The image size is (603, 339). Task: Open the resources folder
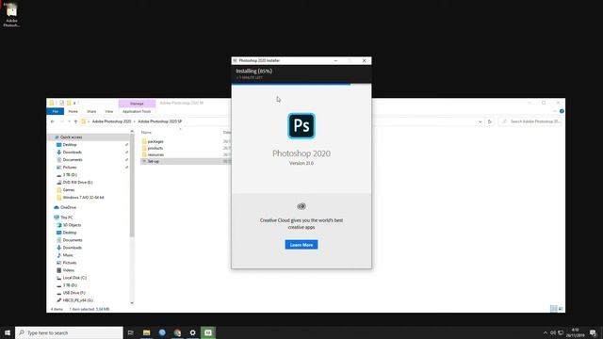[155, 154]
